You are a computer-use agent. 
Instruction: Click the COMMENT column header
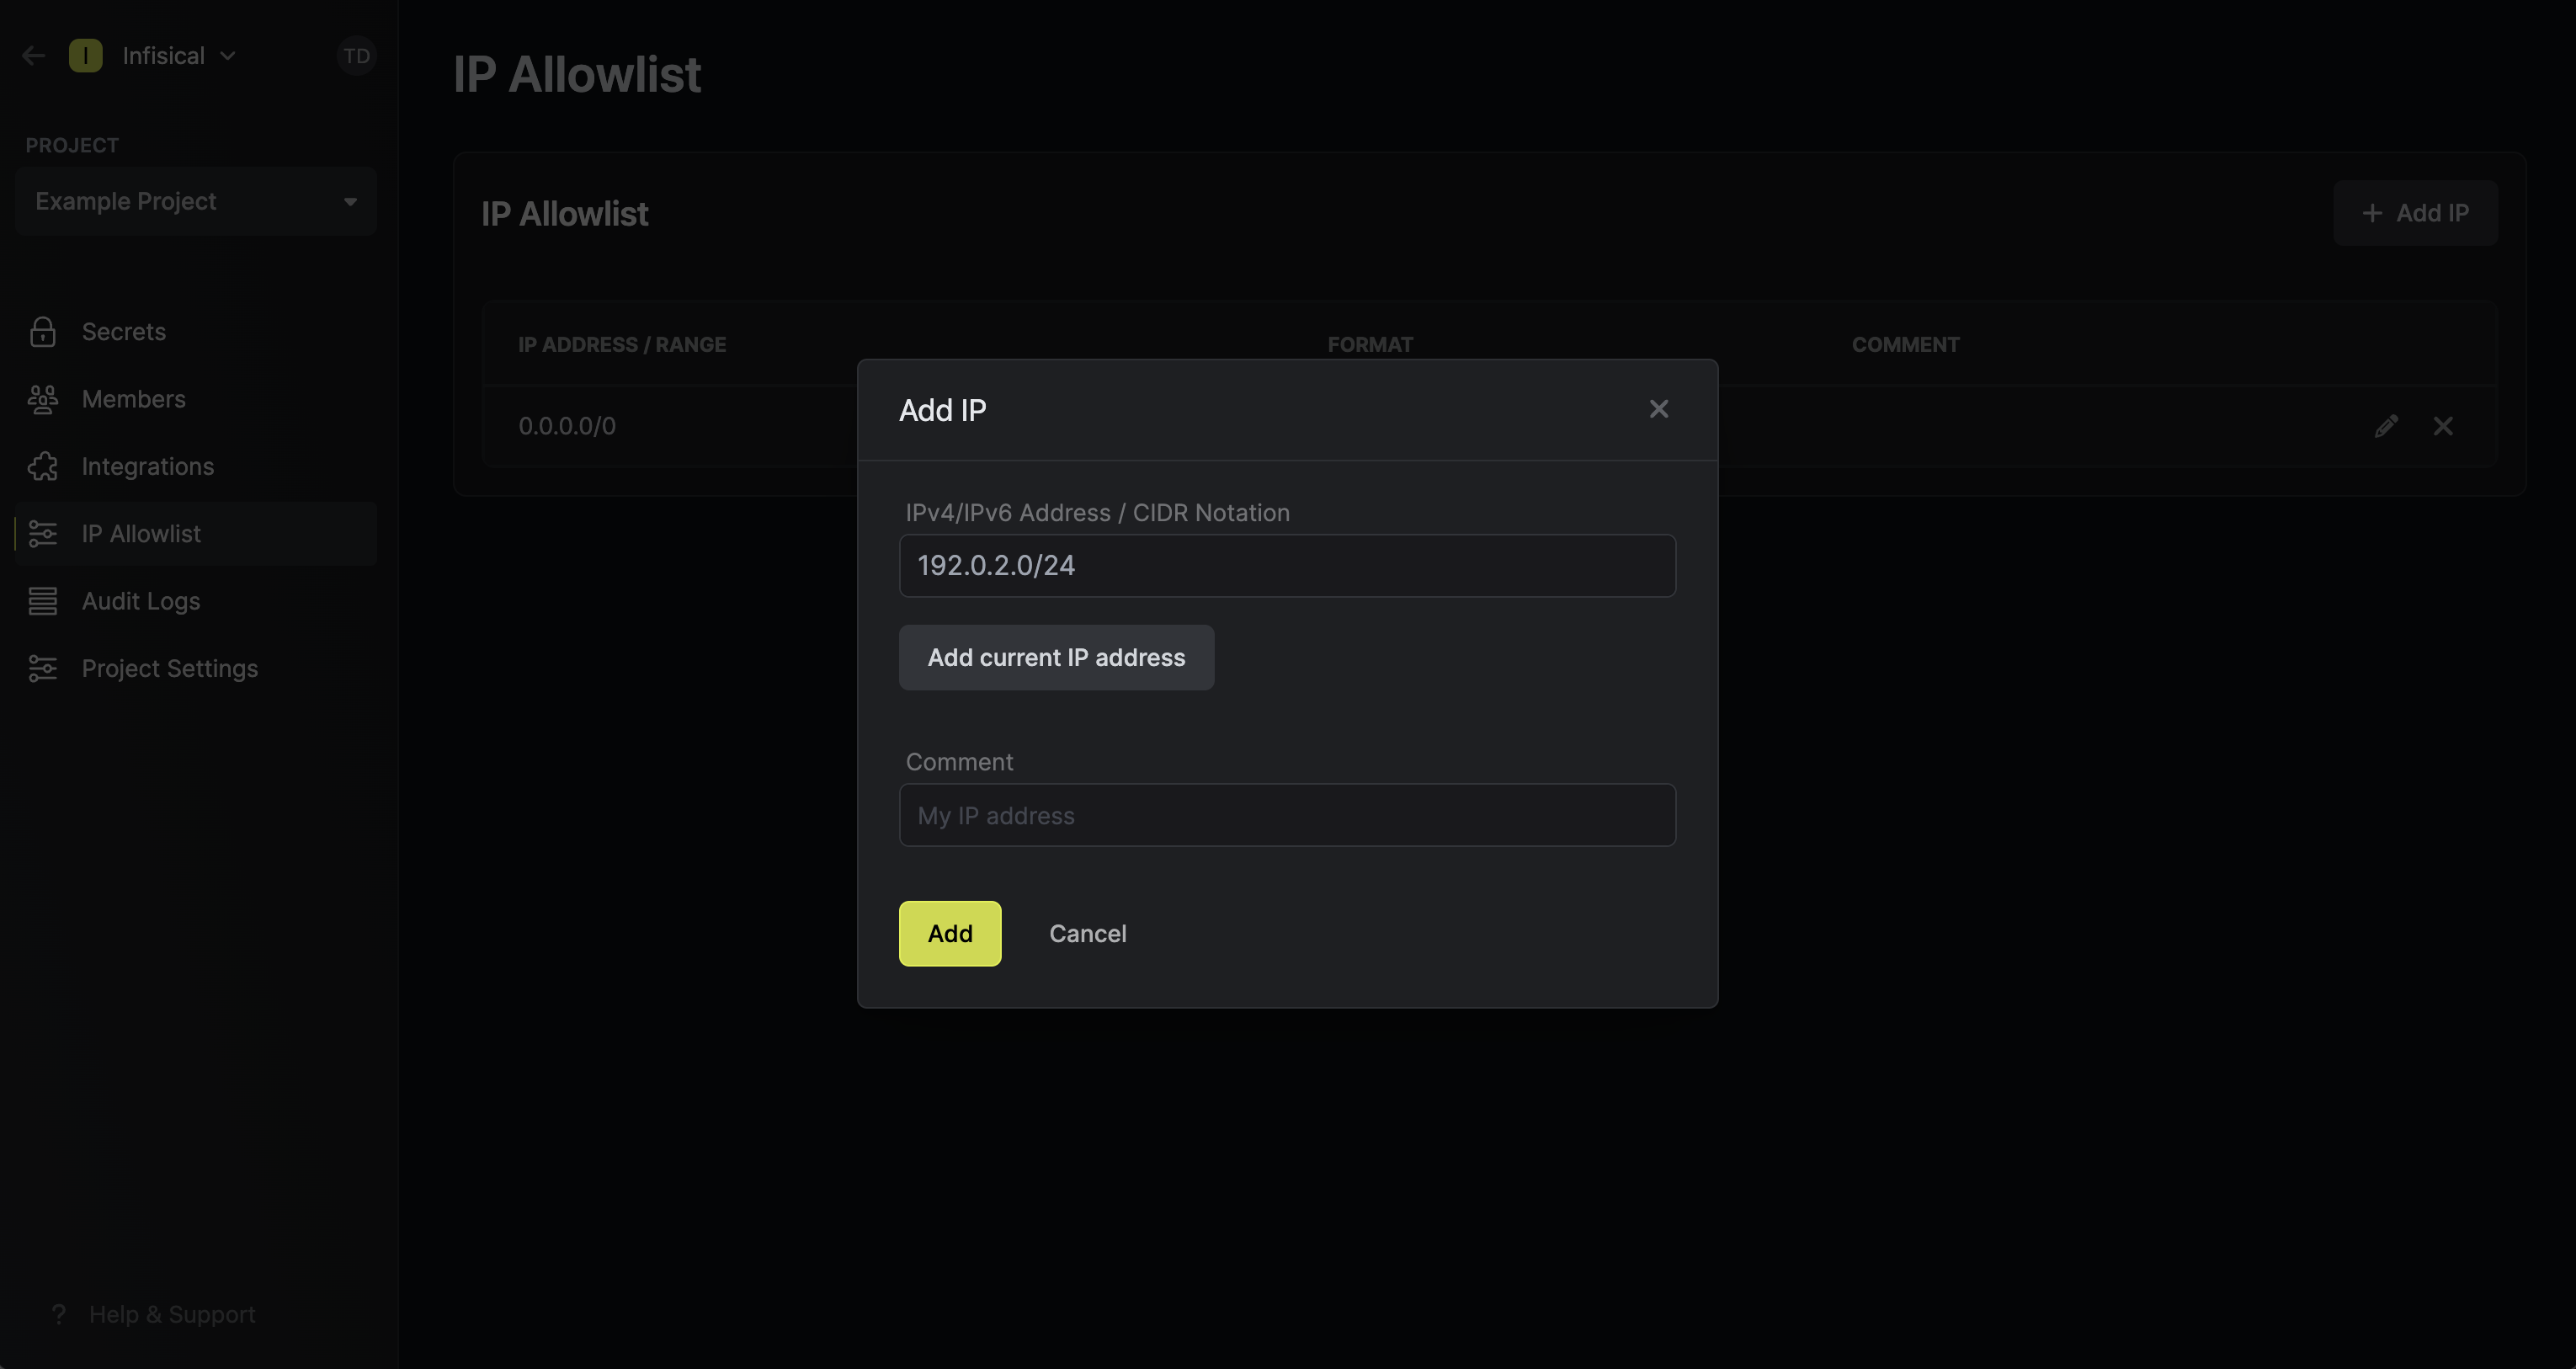tap(1905, 345)
